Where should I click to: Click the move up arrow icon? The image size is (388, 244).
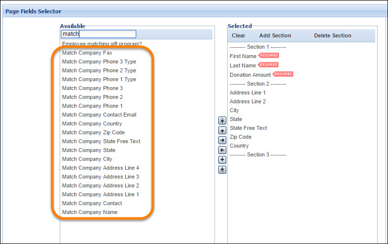click(x=222, y=130)
